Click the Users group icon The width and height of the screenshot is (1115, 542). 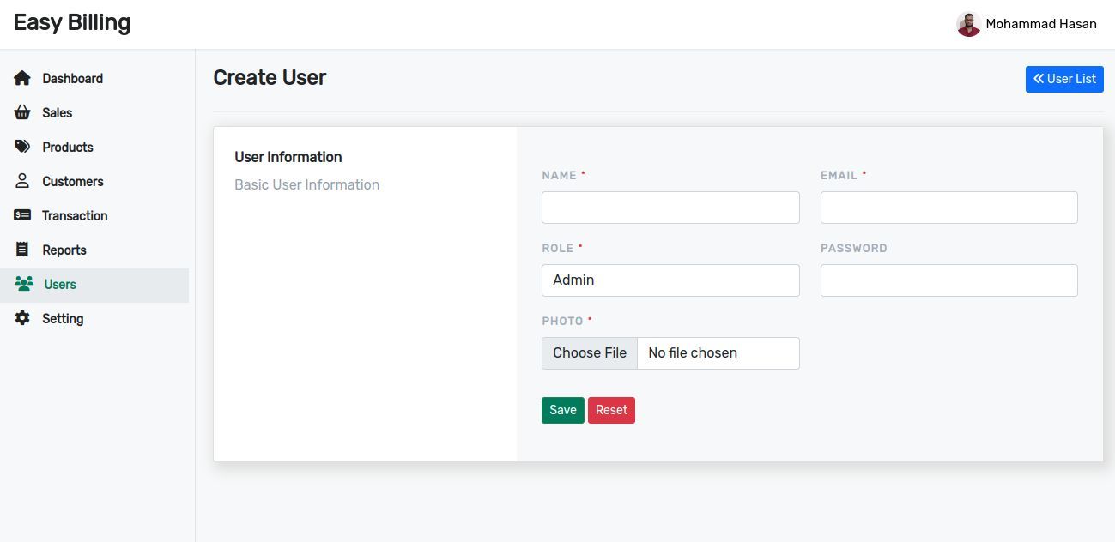tap(24, 284)
